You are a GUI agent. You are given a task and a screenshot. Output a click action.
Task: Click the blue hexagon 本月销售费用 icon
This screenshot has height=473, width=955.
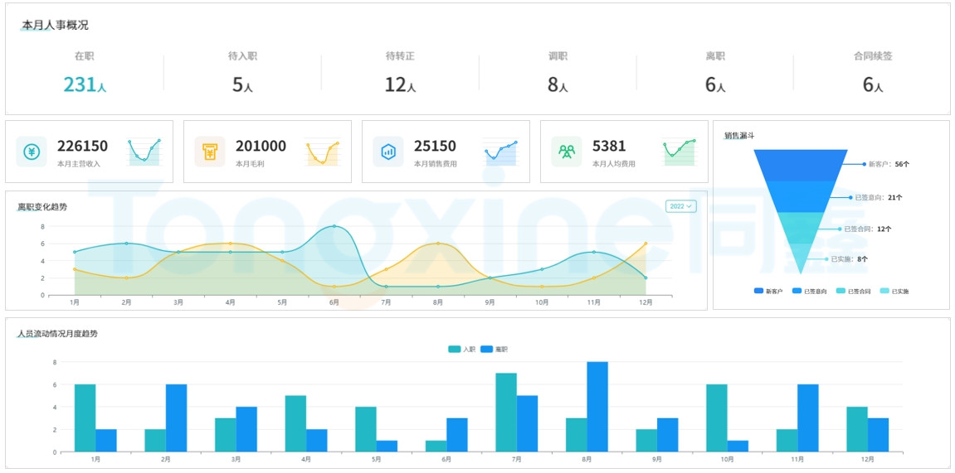click(x=388, y=152)
